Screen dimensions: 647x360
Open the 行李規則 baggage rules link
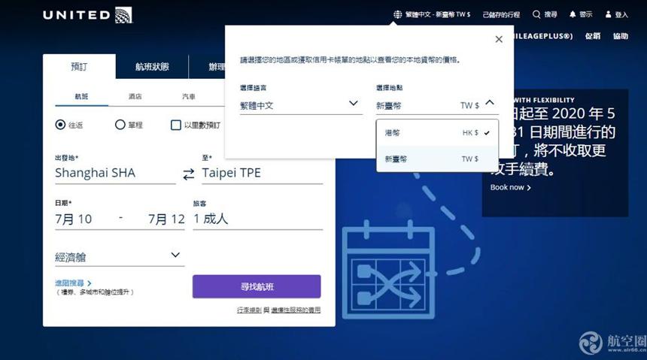coord(249,310)
